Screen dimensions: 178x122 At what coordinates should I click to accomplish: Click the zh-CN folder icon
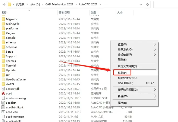pos(4,84)
